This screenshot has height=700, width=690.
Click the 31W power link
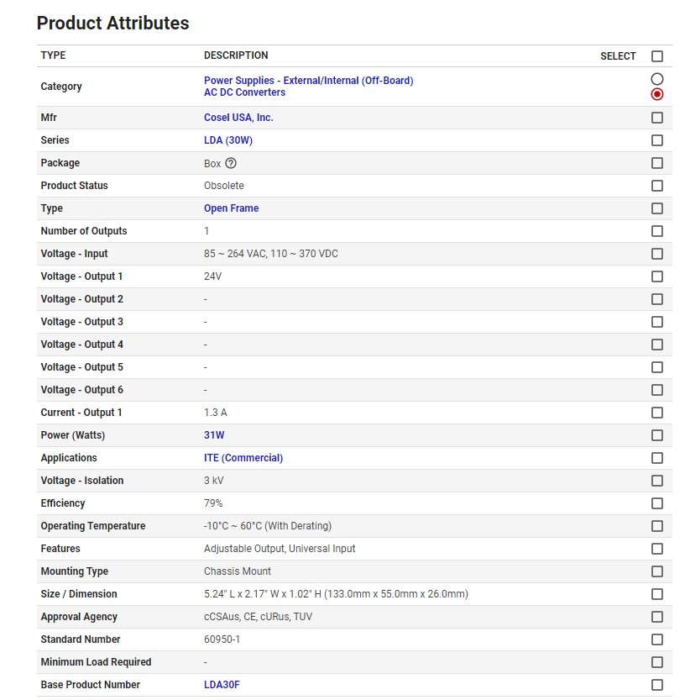coord(214,435)
